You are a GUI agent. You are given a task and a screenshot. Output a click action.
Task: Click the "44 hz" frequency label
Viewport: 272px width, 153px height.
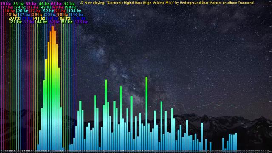pyautogui.click(x=42, y=22)
